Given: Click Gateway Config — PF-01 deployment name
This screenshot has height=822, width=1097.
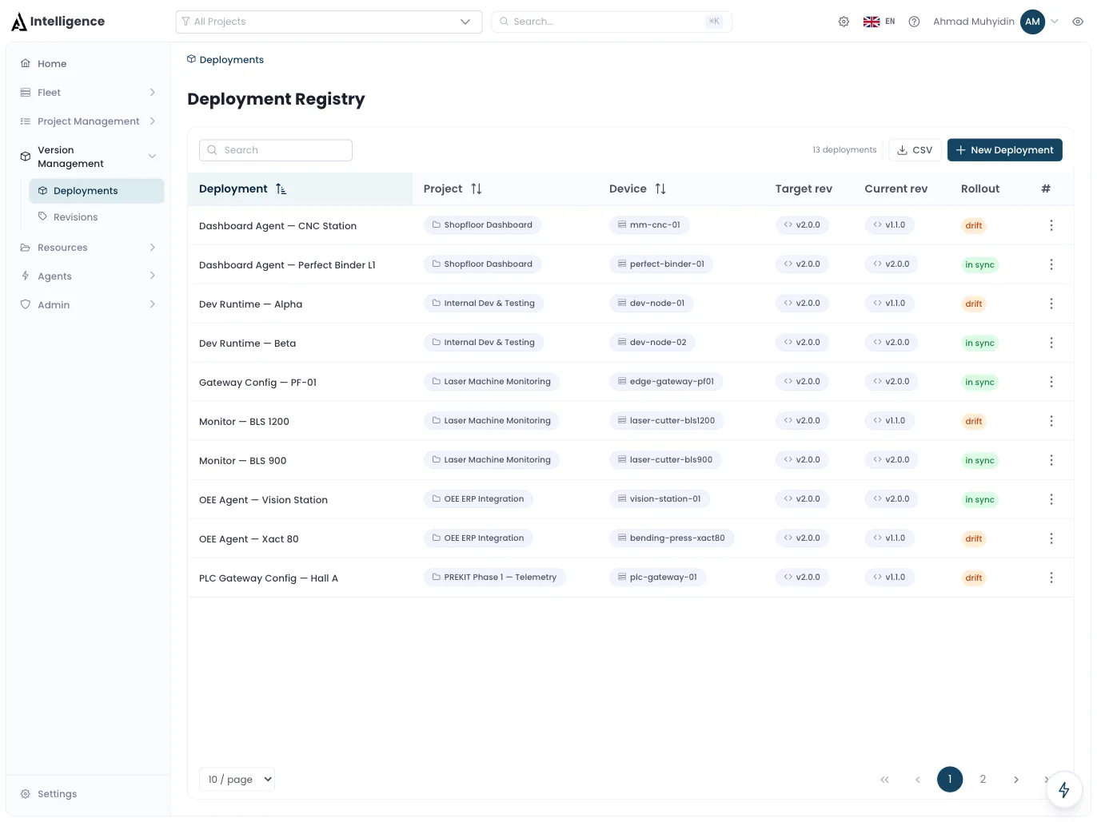Looking at the screenshot, I should point(257,383).
